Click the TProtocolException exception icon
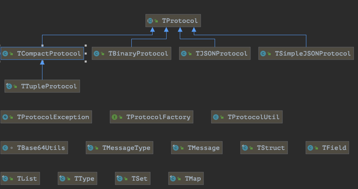Screen dimensions: 358x189 pos(5,117)
